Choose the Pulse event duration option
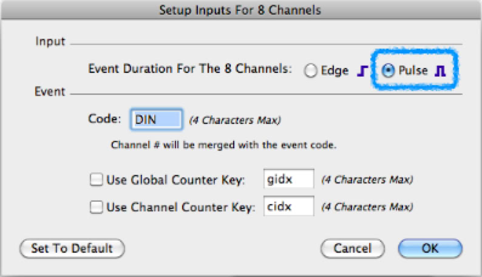The image size is (482, 277). coord(389,71)
